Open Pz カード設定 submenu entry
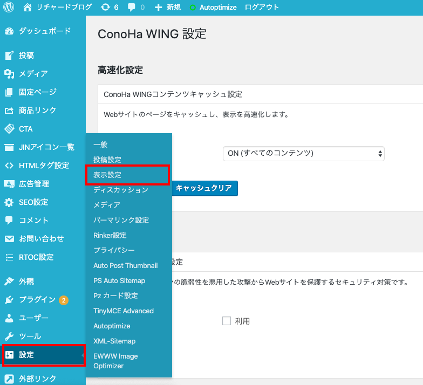 pyautogui.click(x=115, y=295)
